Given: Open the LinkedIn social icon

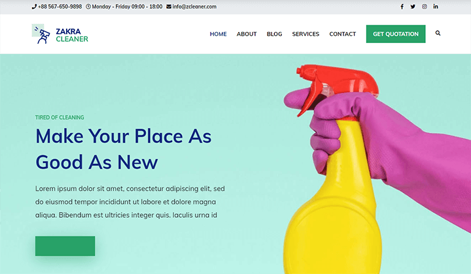Looking at the screenshot, I should tap(436, 7).
